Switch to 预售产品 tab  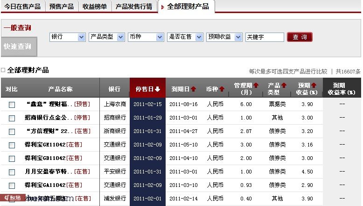62,7
